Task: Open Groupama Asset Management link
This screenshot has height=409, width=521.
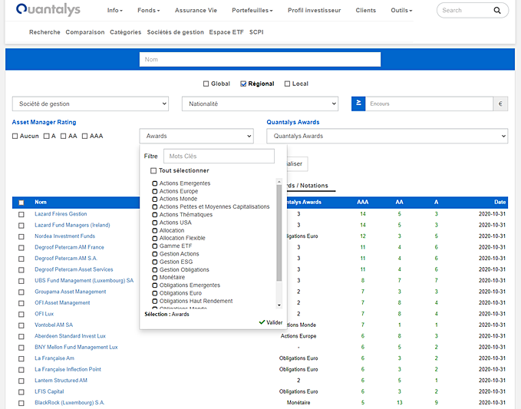Action: tap(70, 292)
